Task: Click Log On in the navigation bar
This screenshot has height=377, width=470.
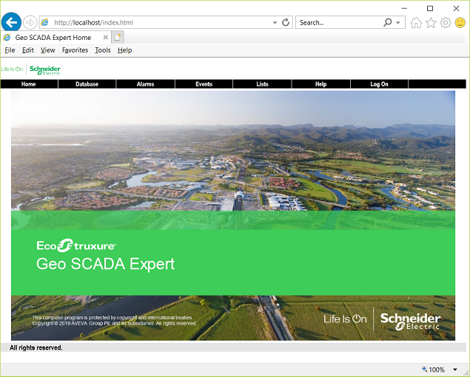Action: (x=379, y=84)
